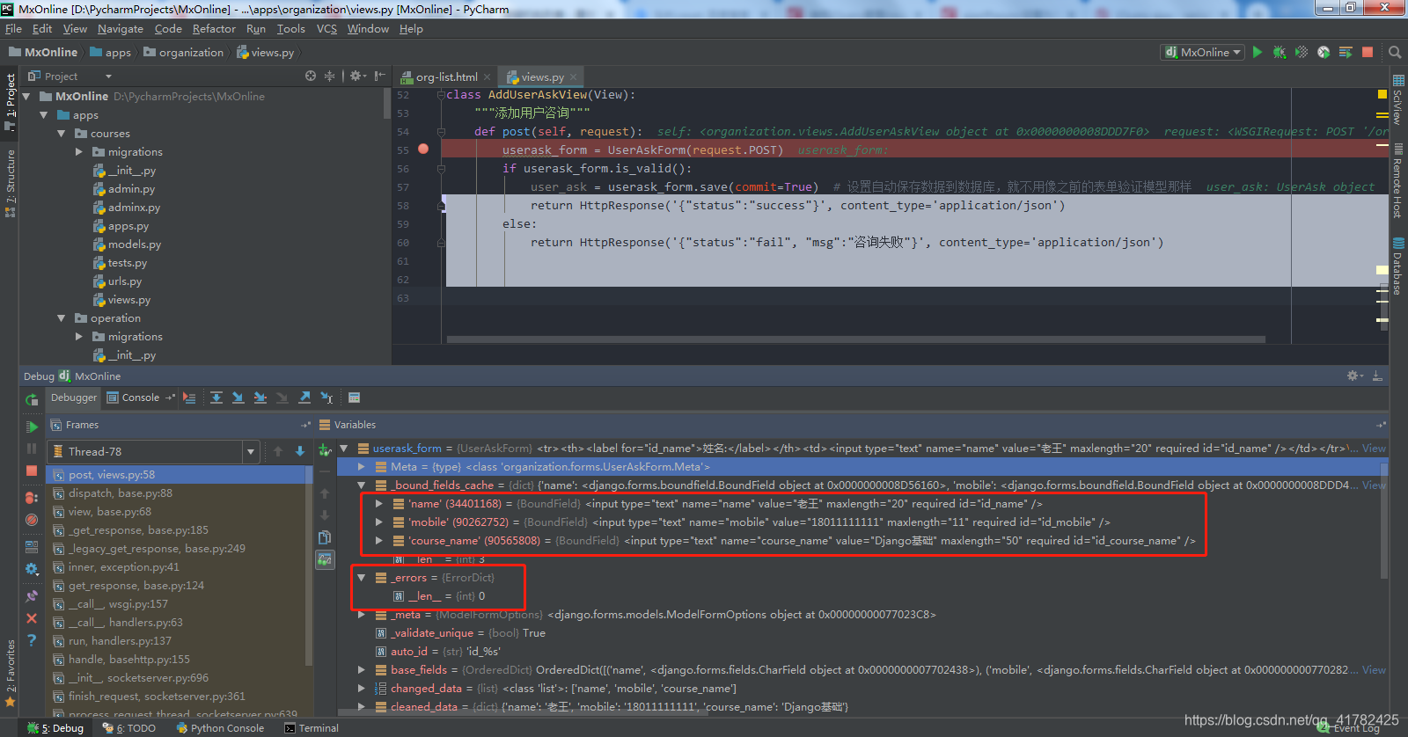Expand the cleaned_data variable node
The height and width of the screenshot is (737, 1408).
(361, 707)
